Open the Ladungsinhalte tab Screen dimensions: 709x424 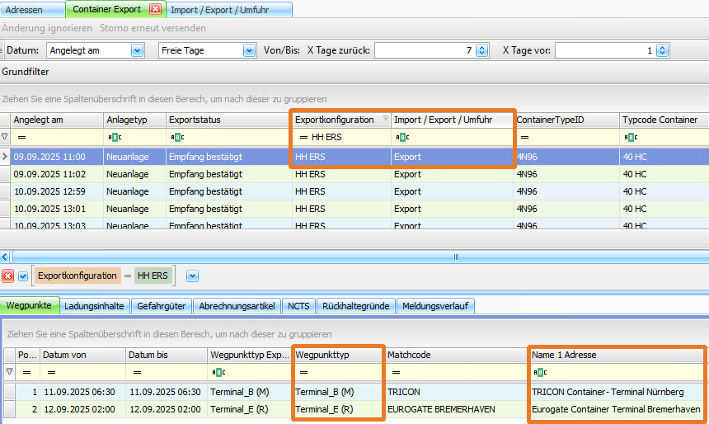[x=95, y=306]
